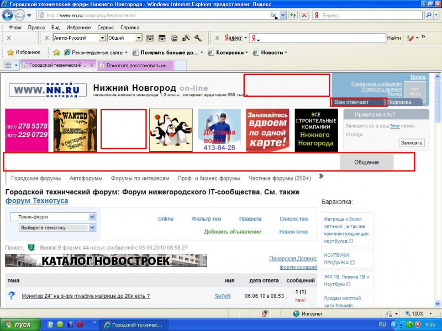Click the browser Forward arrow button
Screen dimensions: 442x331
(19, 15)
